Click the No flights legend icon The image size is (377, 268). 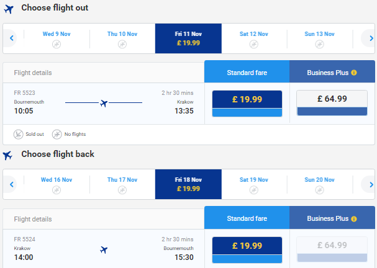tap(57, 134)
